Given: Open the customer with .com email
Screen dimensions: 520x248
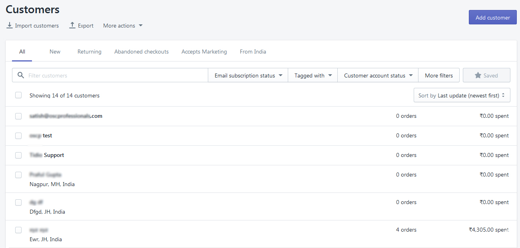Looking at the screenshot, I should pyautogui.click(x=66, y=116).
